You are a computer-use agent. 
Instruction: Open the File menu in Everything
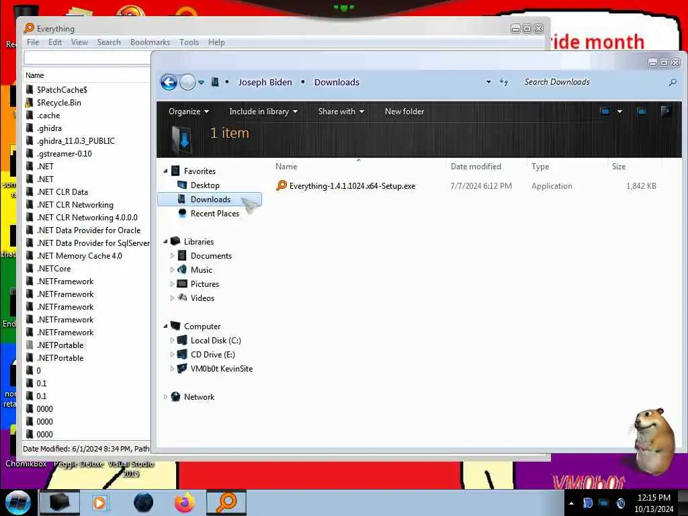(33, 42)
